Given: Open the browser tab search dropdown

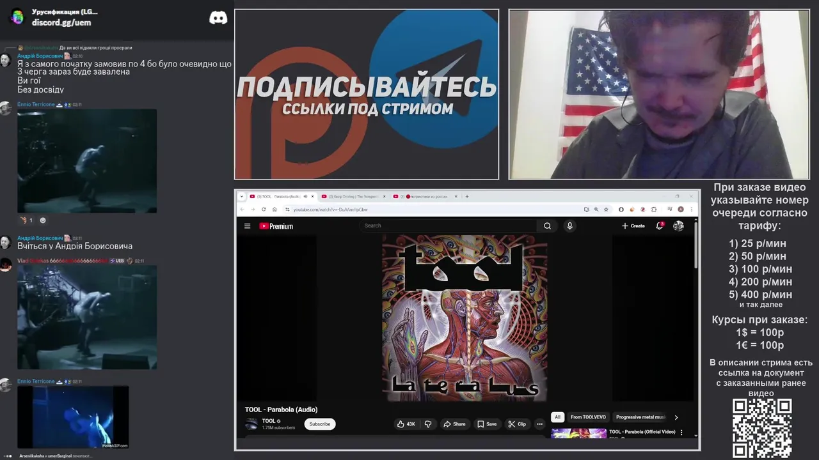Looking at the screenshot, I should [x=242, y=196].
